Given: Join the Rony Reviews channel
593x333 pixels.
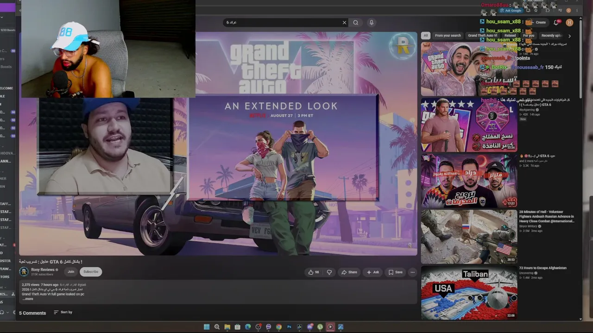Looking at the screenshot, I should click(x=71, y=271).
